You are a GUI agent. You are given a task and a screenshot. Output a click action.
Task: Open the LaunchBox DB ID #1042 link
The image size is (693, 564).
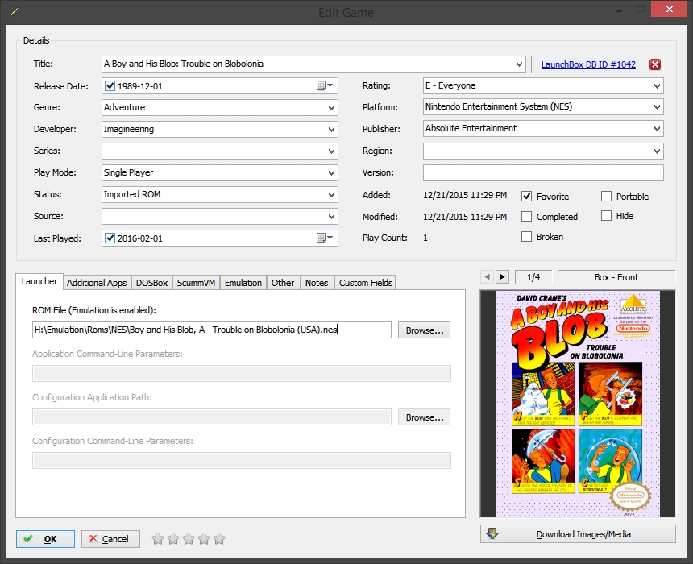(588, 64)
